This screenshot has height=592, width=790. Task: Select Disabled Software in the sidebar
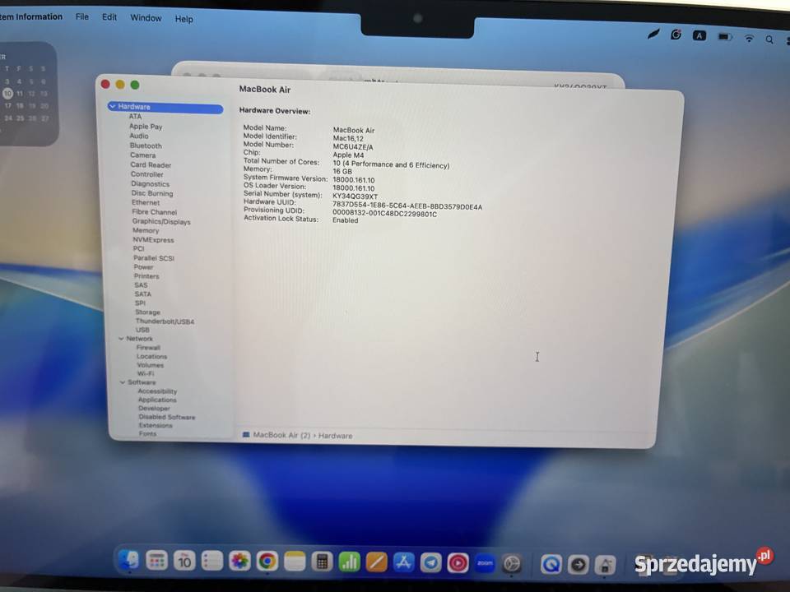[x=167, y=417]
